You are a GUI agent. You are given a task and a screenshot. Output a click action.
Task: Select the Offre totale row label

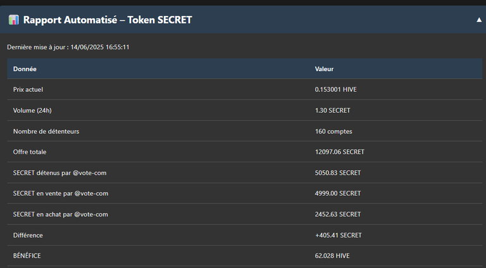click(x=30, y=152)
